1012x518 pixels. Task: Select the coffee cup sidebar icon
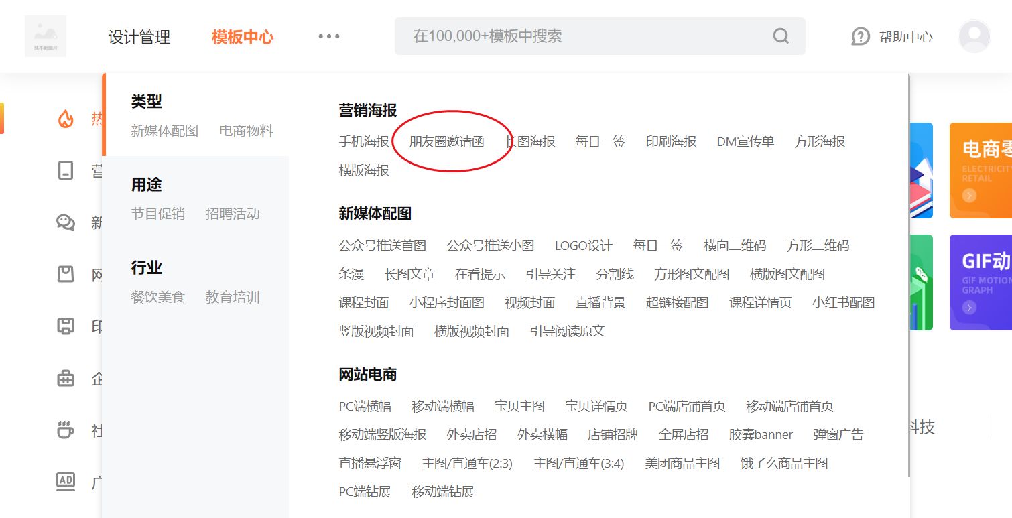65,430
